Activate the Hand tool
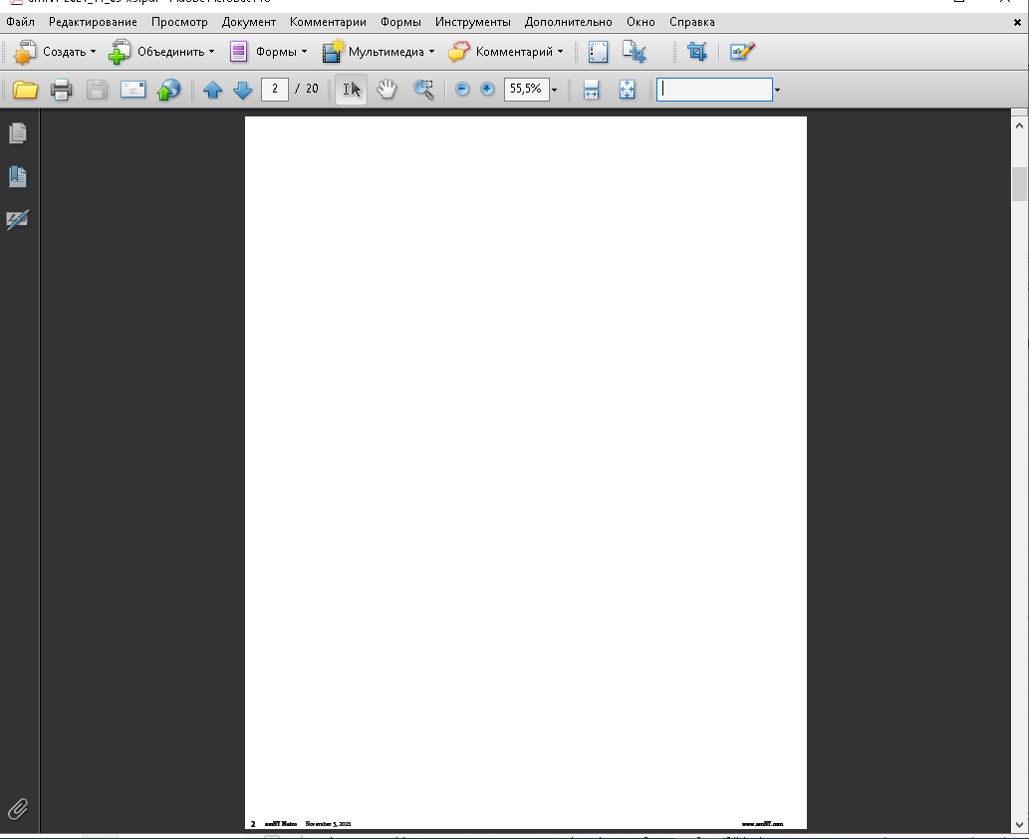The image size is (1029, 839). coord(386,90)
